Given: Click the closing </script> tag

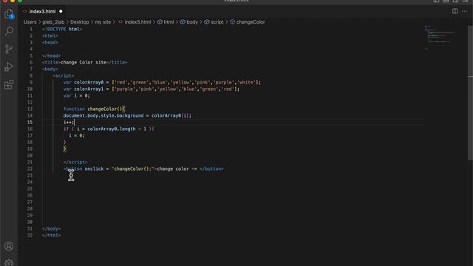Looking at the screenshot, I should pos(75,163).
